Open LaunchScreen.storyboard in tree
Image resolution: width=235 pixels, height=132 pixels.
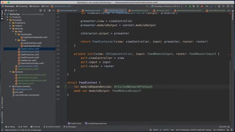pos(27,95)
